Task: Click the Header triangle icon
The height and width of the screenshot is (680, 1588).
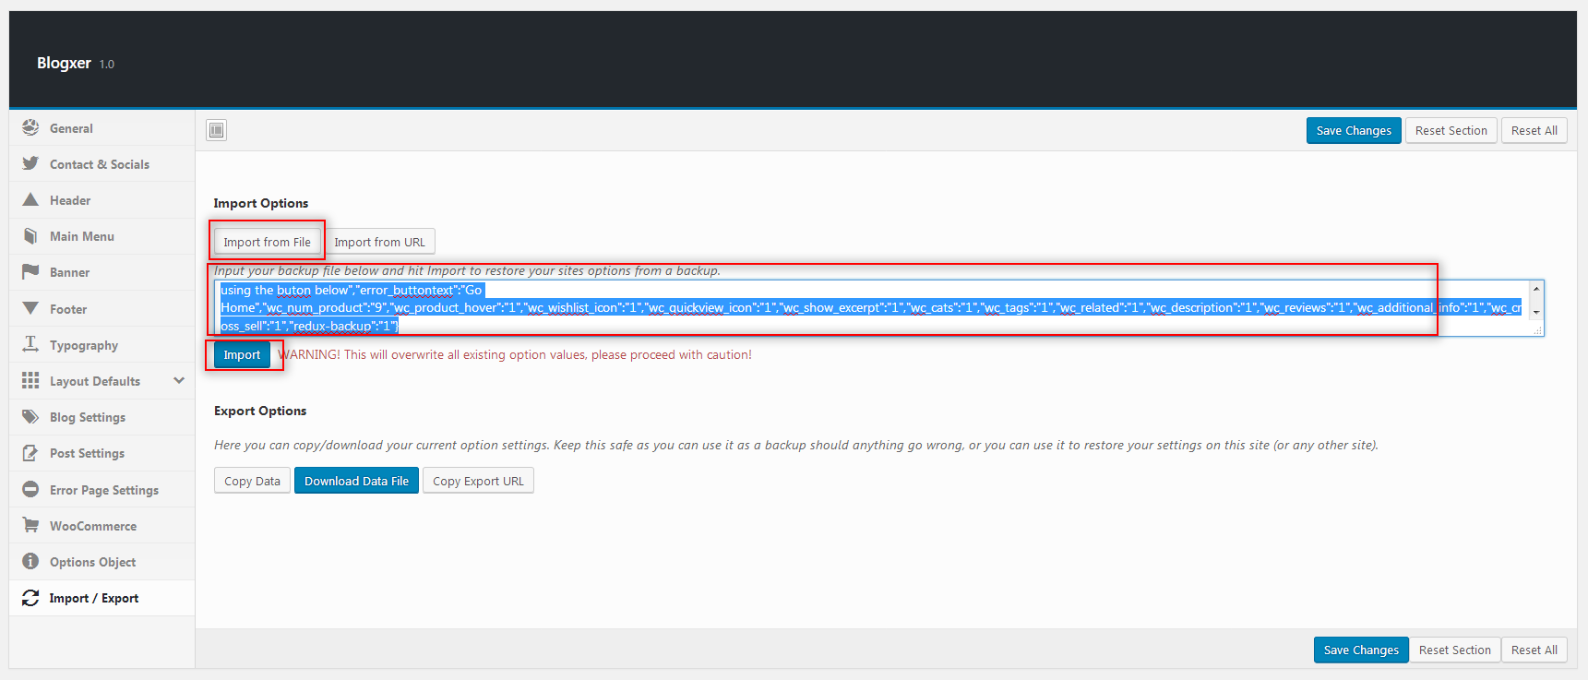Action: pyautogui.click(x=30, y=199)
